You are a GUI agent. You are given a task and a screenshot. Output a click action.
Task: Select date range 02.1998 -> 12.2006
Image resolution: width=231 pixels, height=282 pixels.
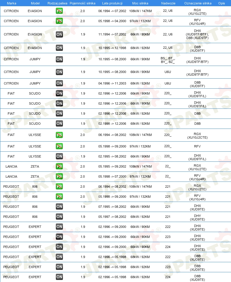pyautogui.click(x=112, y=124)
